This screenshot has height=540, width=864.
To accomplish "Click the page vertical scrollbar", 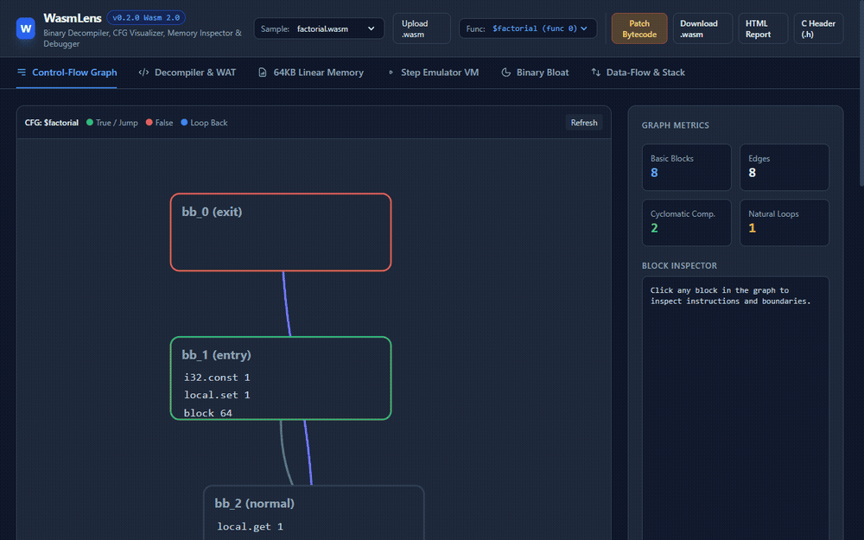I will 861,93.
